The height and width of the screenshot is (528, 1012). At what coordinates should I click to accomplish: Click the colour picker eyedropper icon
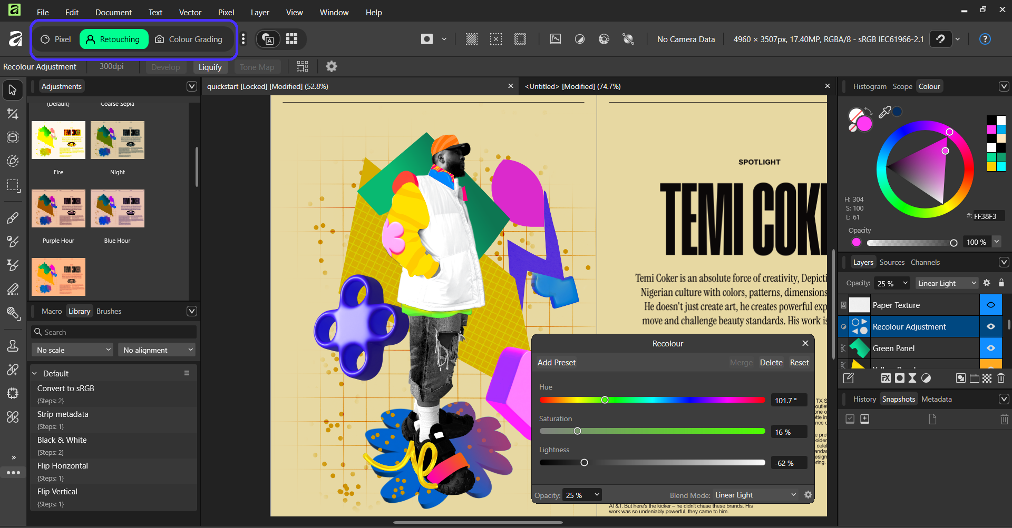884,112
